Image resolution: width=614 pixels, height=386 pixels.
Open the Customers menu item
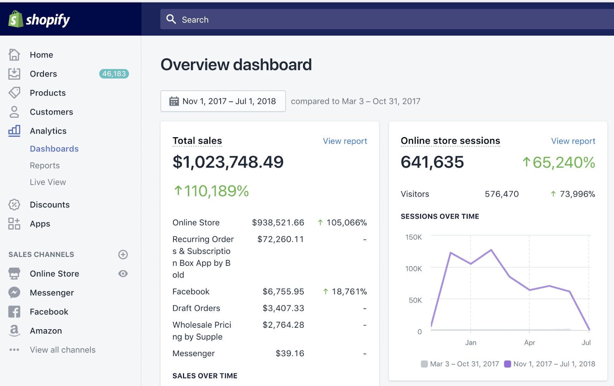(51, 112)
